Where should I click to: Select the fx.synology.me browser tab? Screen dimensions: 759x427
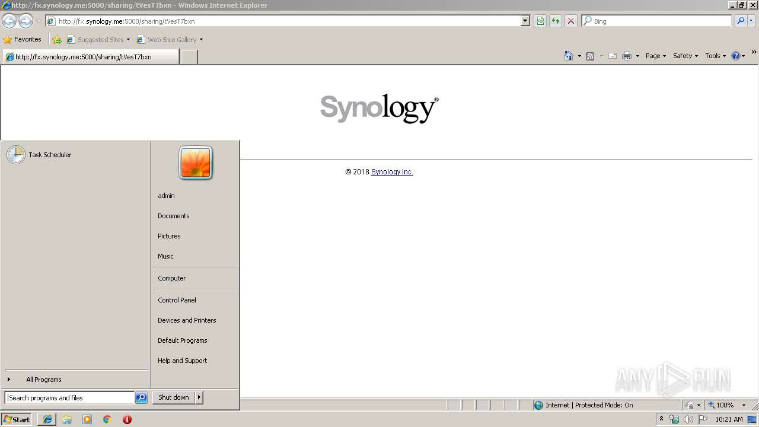pyautogui.click(x=90, y=57)
